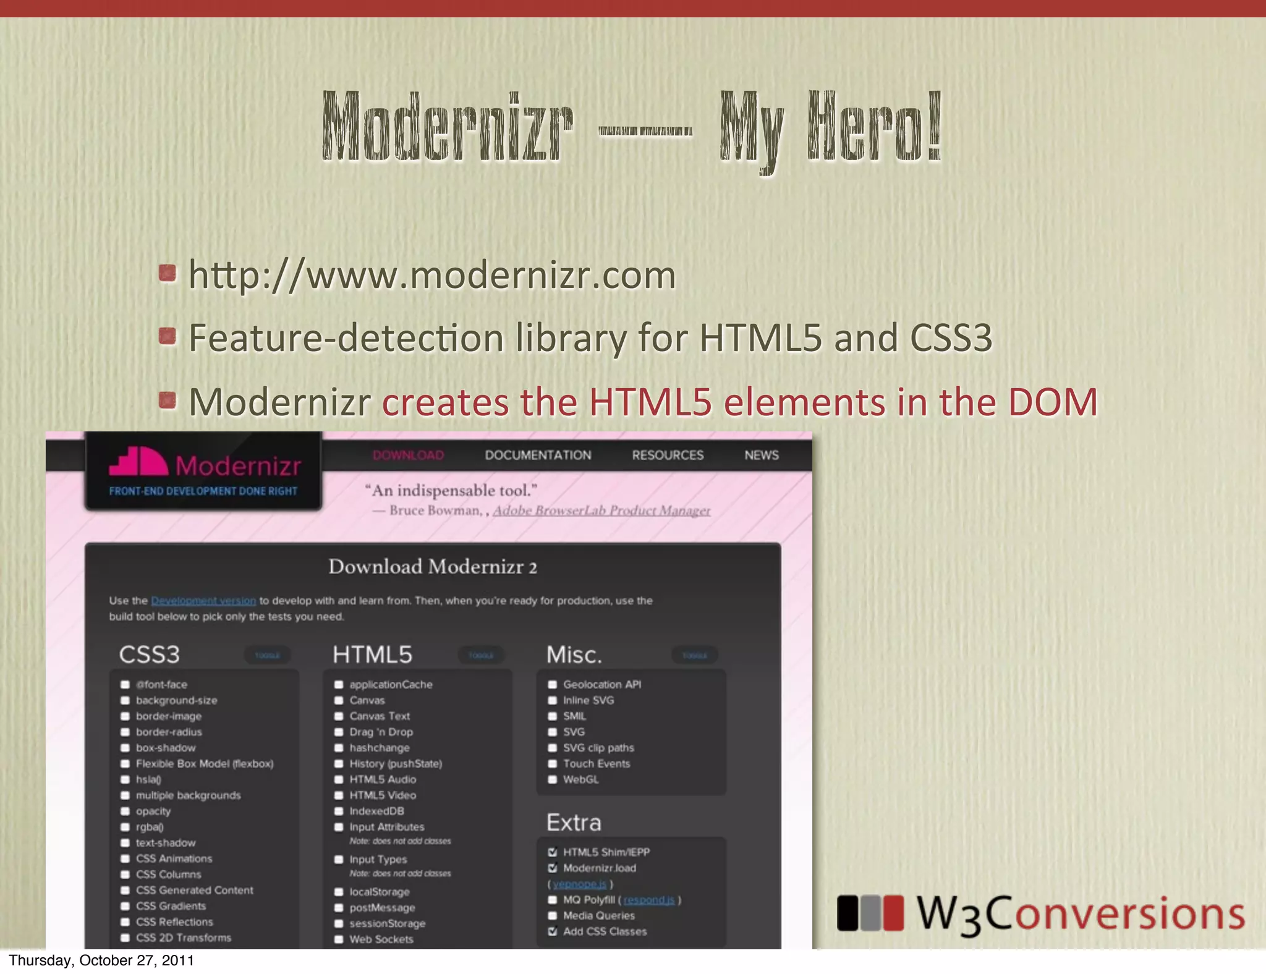Check the applicationCache checkbox

click(339, 685)
